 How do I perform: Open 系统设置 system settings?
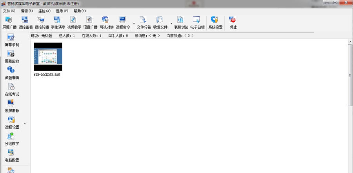pyautogui.click(x=215, y=23)
